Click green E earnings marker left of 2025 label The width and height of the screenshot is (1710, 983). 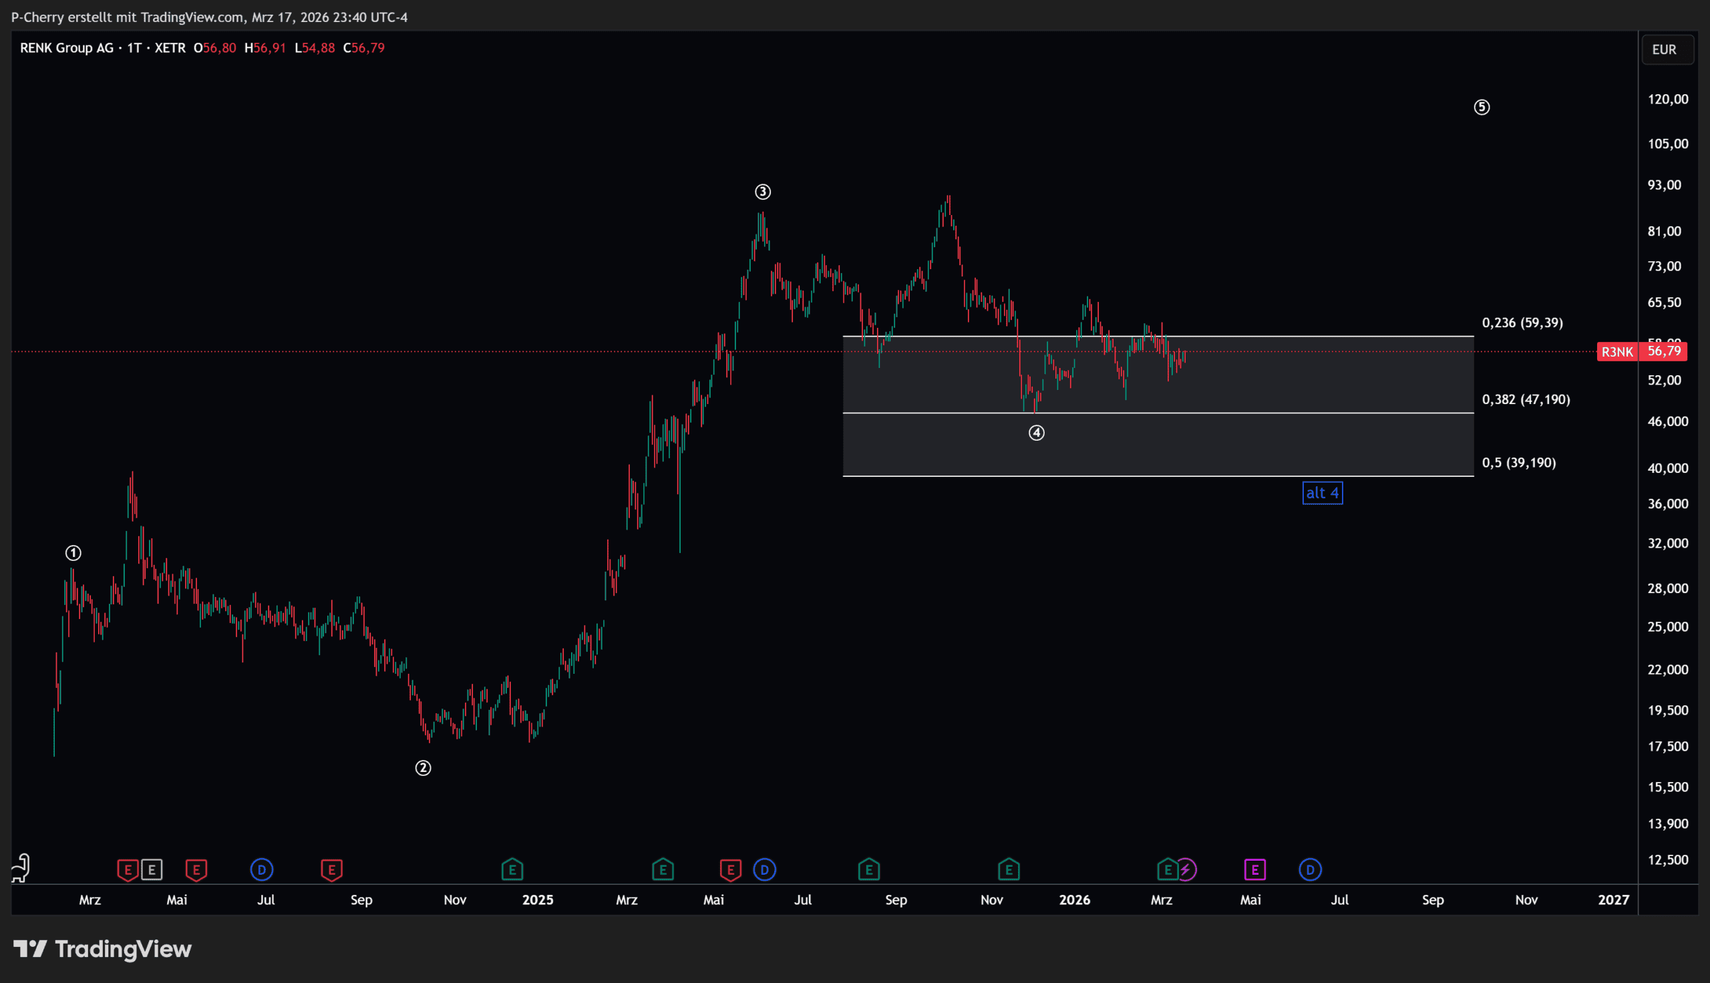[512, 869]
